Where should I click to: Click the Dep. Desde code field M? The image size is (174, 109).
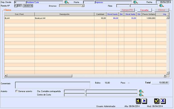tap(20, 2)
